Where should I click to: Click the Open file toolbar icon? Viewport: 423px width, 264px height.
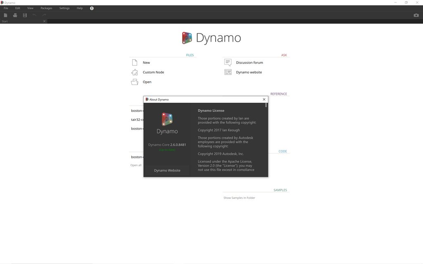(15, 15)
